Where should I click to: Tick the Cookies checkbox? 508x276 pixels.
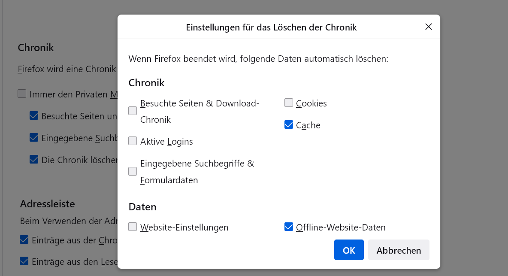coord(289,103)
